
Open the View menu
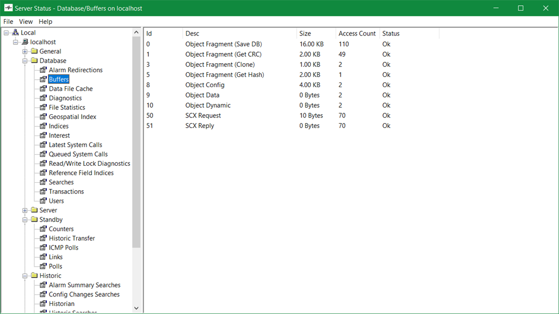tap(26, 22)
